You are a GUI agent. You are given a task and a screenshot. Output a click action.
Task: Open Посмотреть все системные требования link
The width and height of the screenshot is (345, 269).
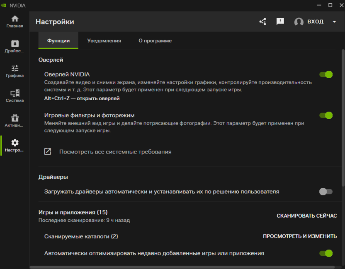[x=115, y=152]
